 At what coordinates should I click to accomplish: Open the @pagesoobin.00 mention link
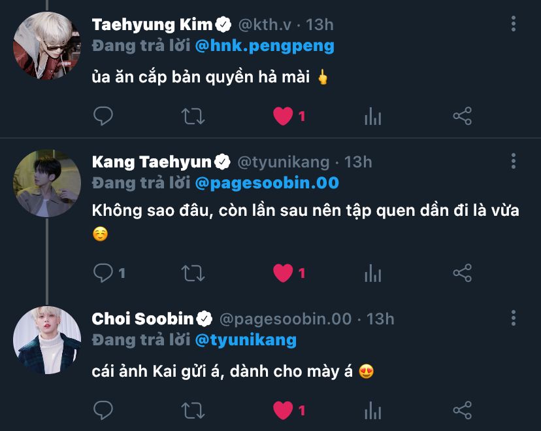click(266, 182)
